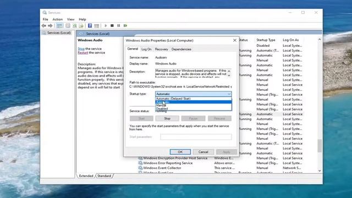The height and width of the screenshot is (198, 352).
Task: Click the Restart the service link
Action: [83, 53]
